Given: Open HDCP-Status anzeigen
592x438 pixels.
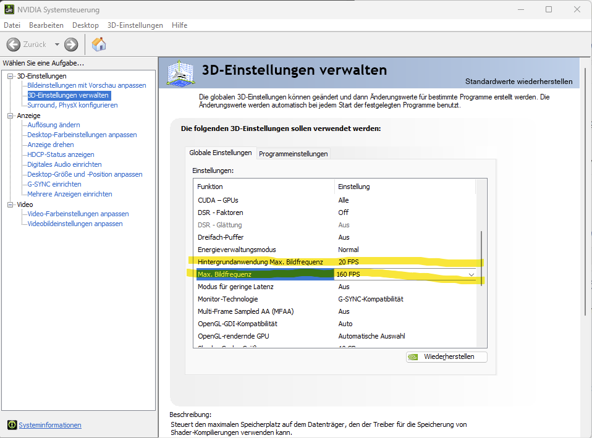Looking at the screenshot, I should pos(61,154).
